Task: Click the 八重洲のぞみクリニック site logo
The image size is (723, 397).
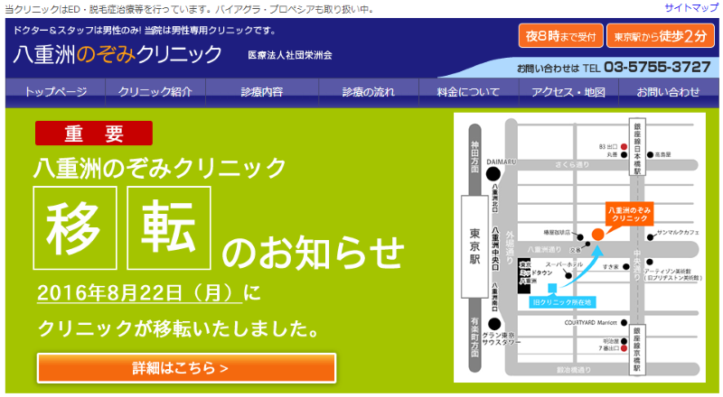Action: point(117,54)
